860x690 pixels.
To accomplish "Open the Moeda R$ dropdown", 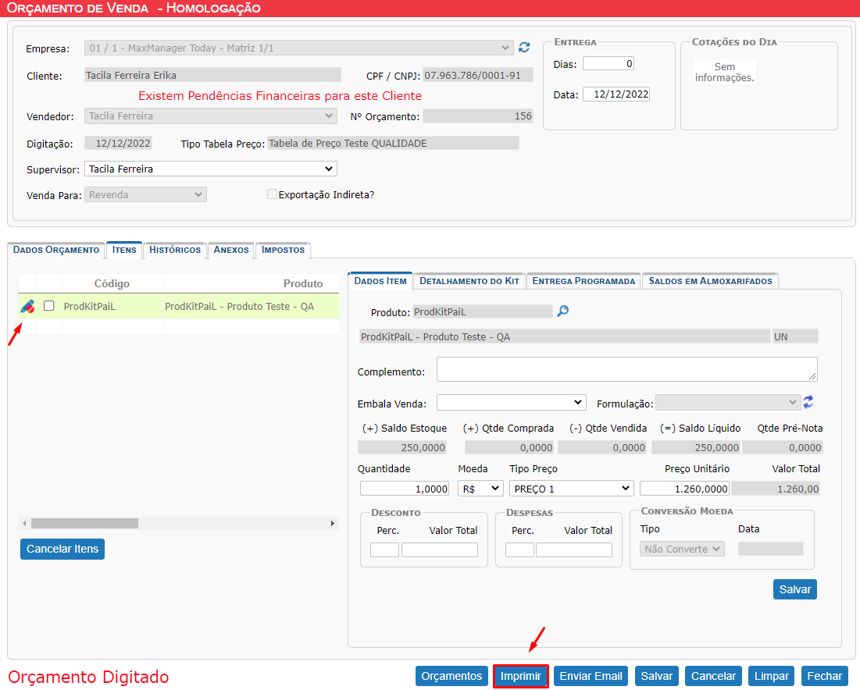I will (480, 489).
